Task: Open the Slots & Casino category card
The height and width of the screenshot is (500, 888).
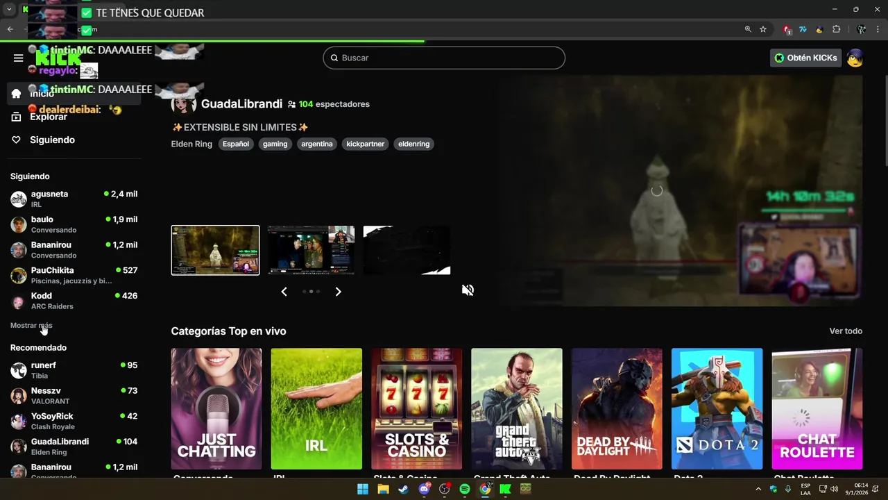Action: tap(416, 409)
